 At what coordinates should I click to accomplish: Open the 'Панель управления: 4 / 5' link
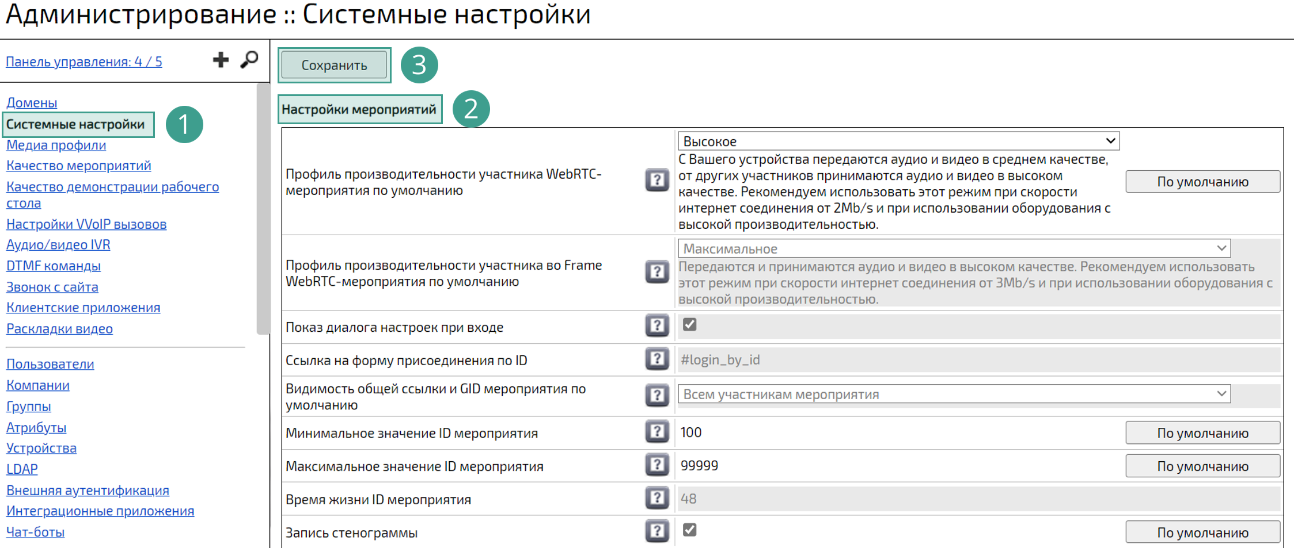pos(84,62)
